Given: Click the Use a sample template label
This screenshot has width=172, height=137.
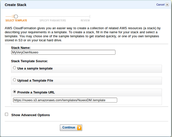Looking at the screenshot, I should click(35, 68).
